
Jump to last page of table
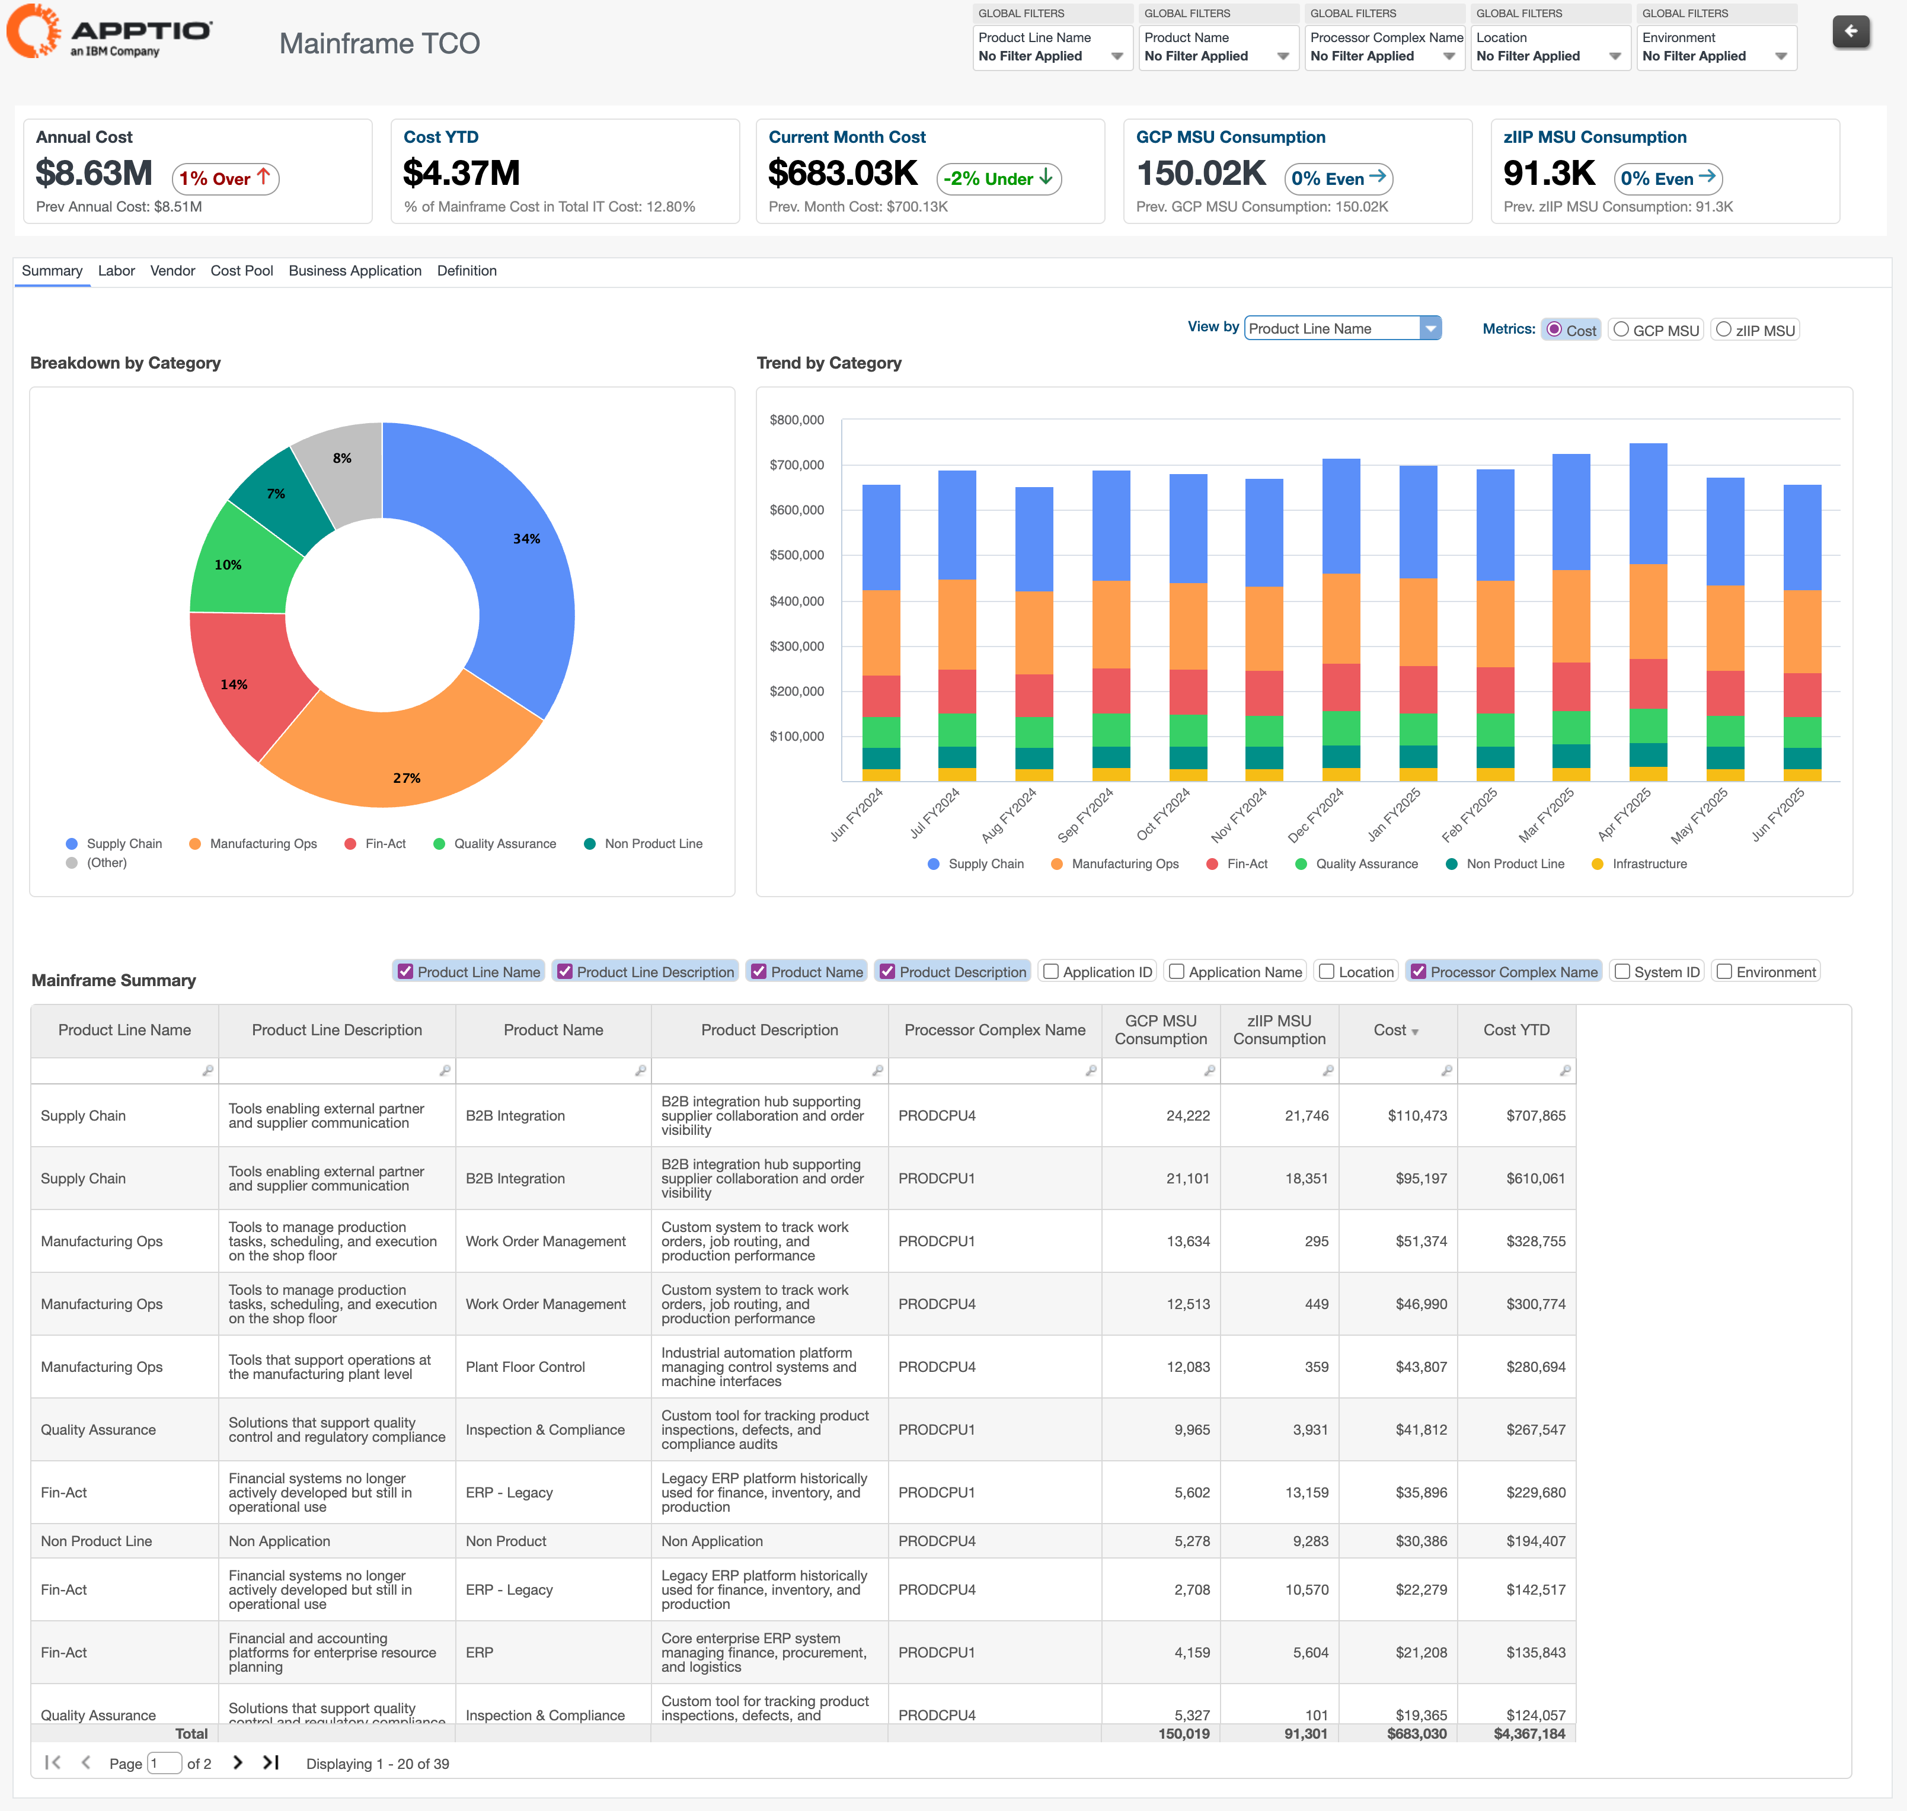click(x=271, y=1763)
